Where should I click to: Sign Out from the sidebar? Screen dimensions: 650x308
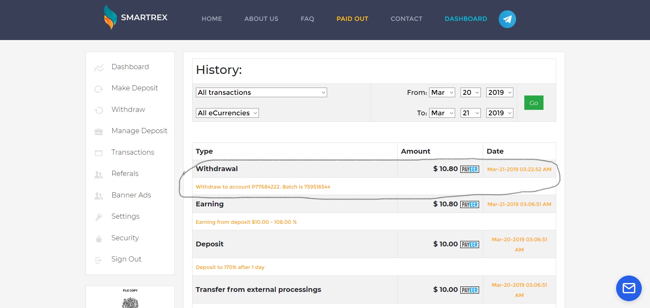(x=126, y=259)
